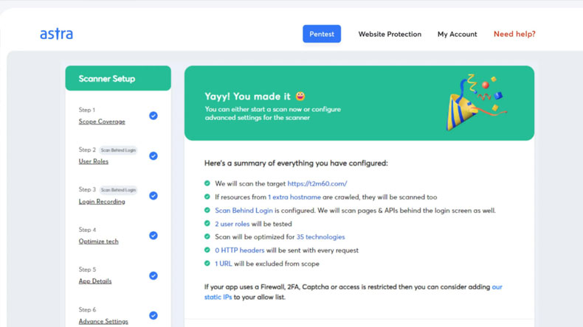This screenshot has width=583, height=327.
Task: Open the Scope Coverage step
Action: click(102, 122)
